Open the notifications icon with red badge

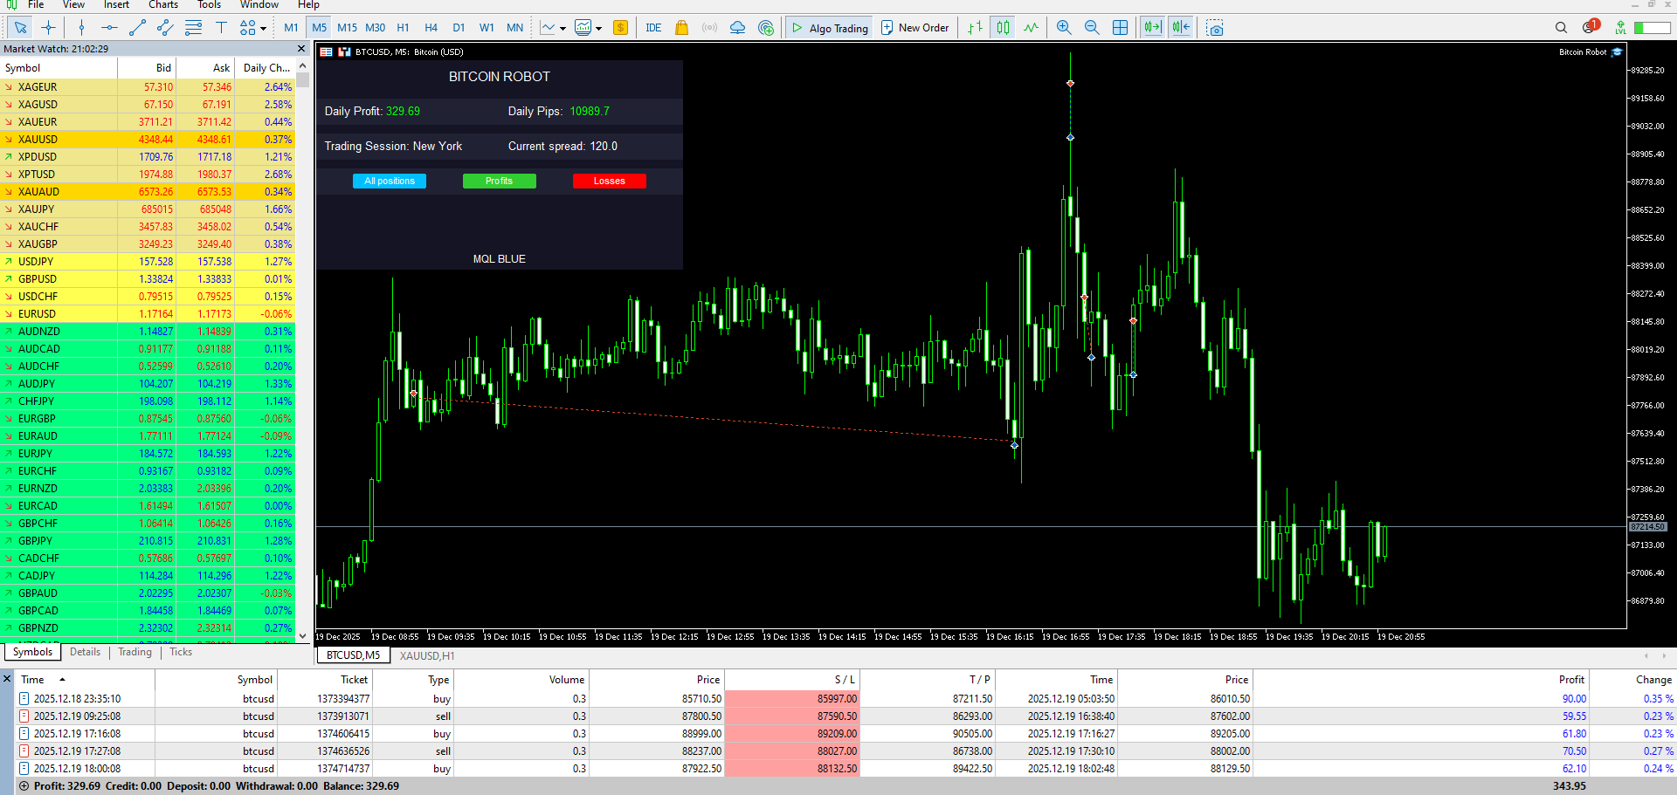1590,27
